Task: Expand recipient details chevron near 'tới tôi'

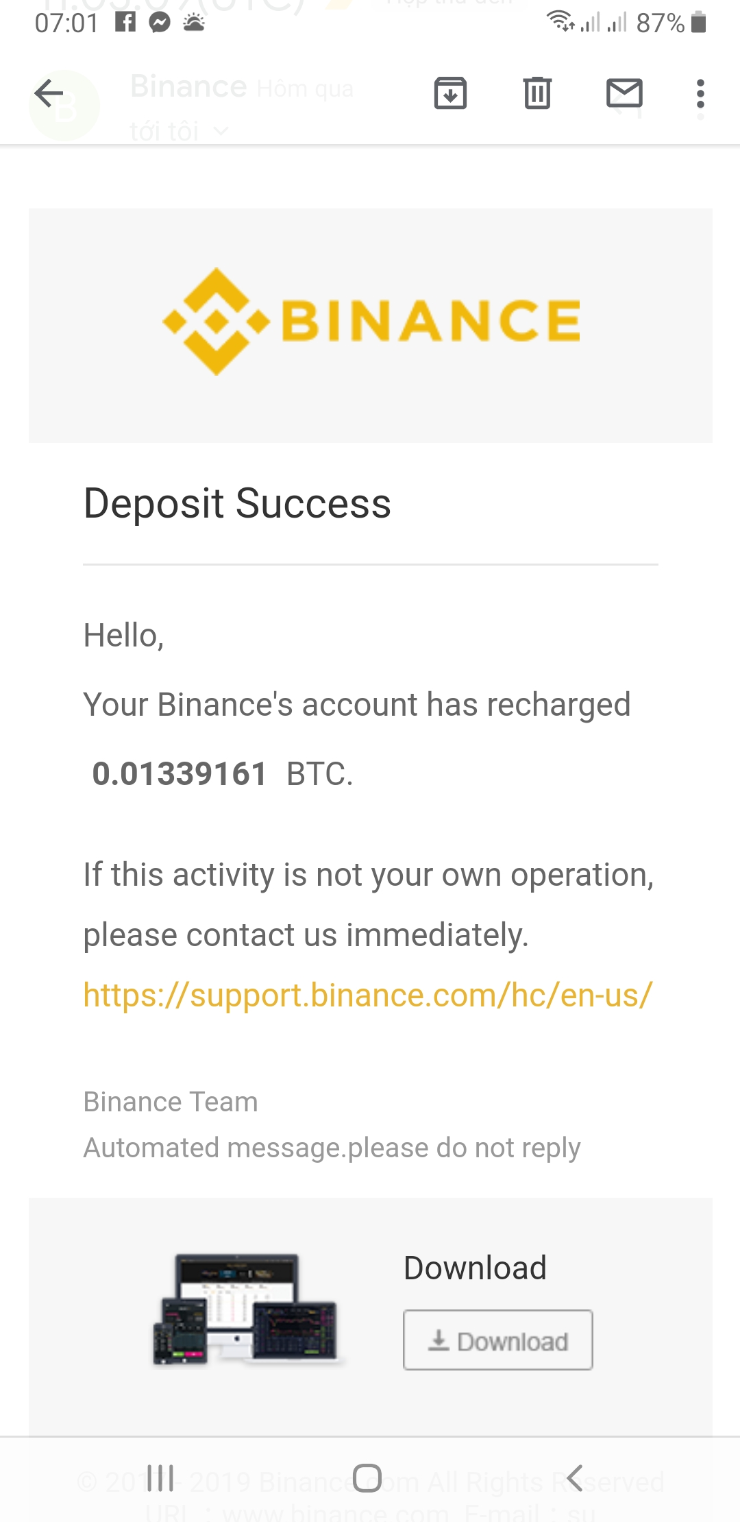Action: (221, 130)
